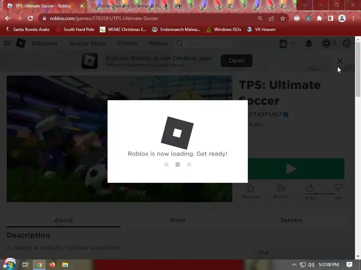Open the Roblox hamburger menu
361x270 pixels.
[x=7, y=43]
